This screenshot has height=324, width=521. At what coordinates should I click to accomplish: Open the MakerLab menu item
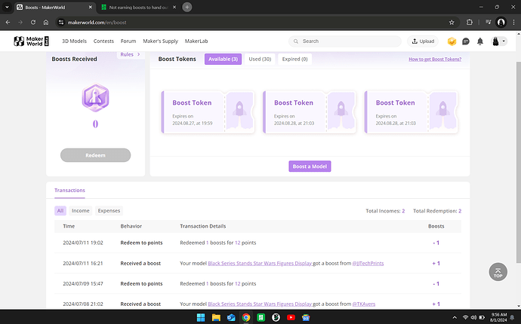196,41
